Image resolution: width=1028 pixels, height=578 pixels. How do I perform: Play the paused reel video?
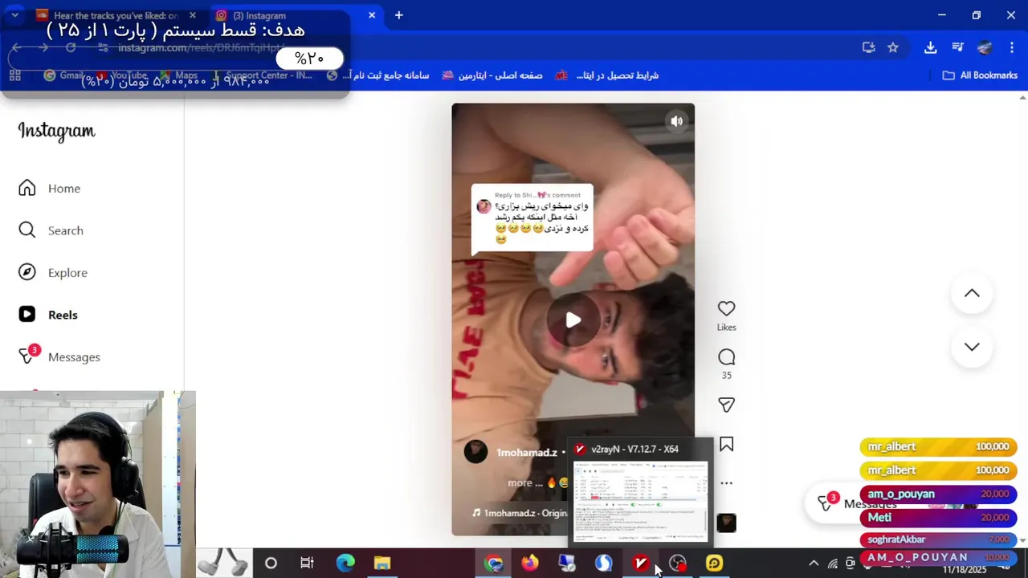coord(573,320)
